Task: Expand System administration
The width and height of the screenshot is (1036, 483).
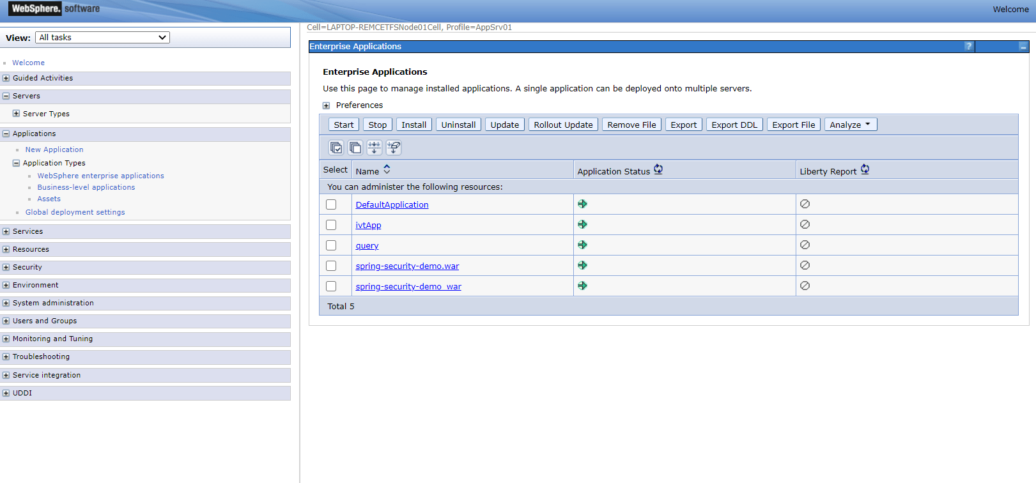Action: pyautogui.click(x=6, y=303)
